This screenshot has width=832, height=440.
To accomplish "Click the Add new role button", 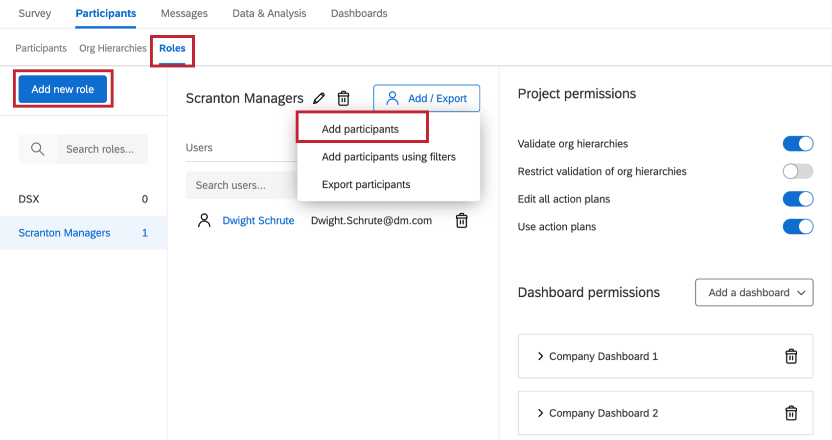I will pos(63,89).
